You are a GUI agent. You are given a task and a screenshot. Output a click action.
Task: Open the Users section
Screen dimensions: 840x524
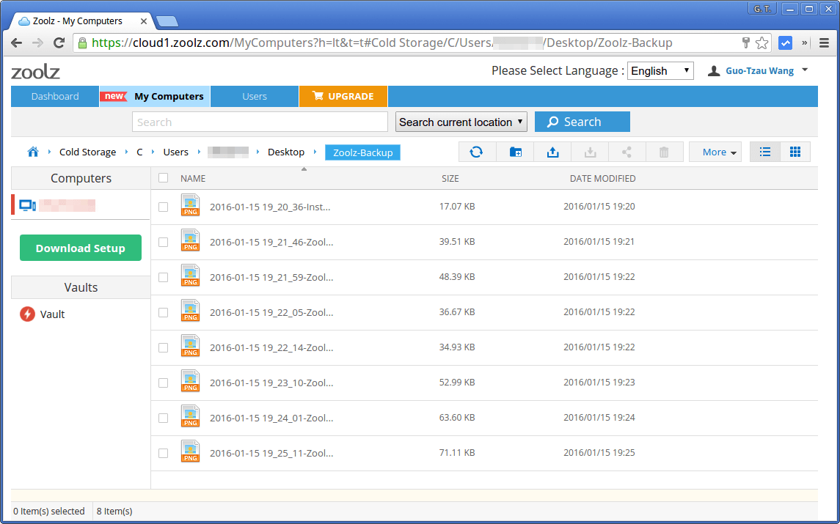coord(254,96)
